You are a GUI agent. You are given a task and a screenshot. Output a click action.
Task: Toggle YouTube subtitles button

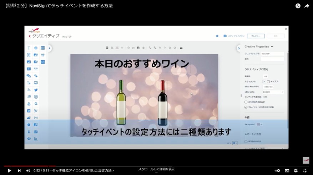pyautogui.click(x=287, y=170)
